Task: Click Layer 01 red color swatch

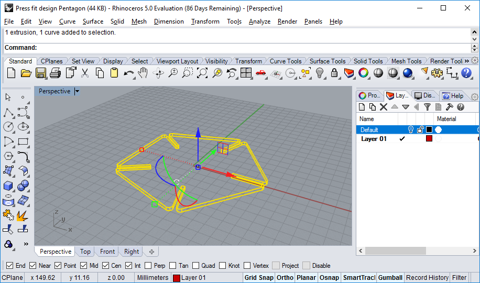Action: pyautogui.click(x=429, y=138)
